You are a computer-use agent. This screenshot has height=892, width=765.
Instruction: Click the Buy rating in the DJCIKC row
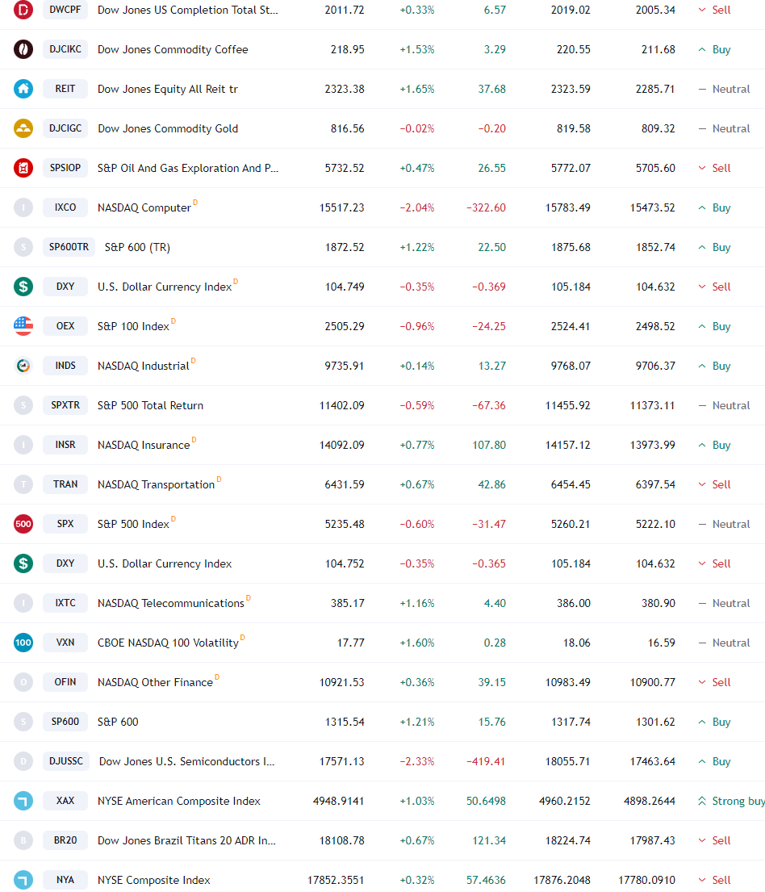pos(714,49)
